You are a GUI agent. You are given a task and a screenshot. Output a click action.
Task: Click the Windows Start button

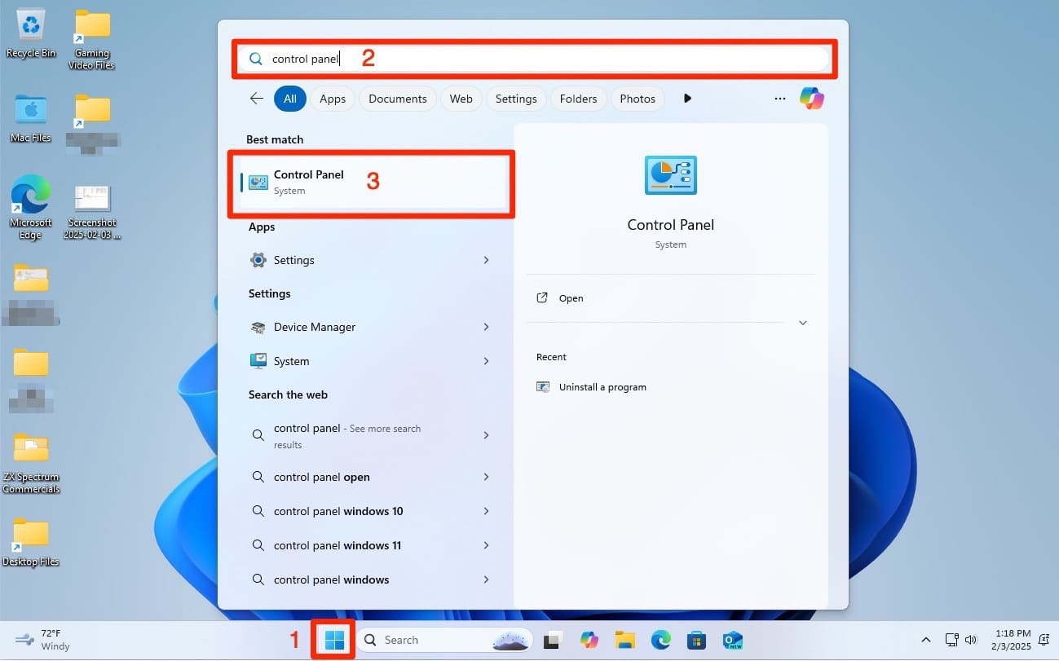click(x=334, y=640)
